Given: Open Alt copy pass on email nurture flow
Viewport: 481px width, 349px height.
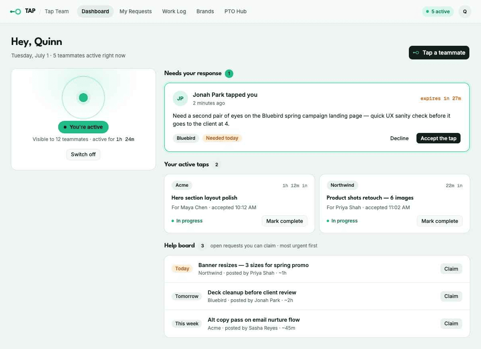Looking at the screenshot, I should 254,320.
